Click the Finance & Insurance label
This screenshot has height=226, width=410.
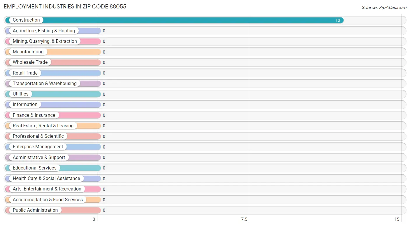tap(34, 115)
